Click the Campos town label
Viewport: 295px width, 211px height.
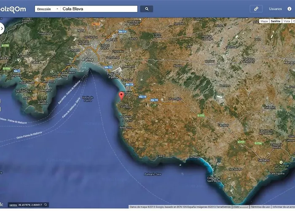(223, 125)
